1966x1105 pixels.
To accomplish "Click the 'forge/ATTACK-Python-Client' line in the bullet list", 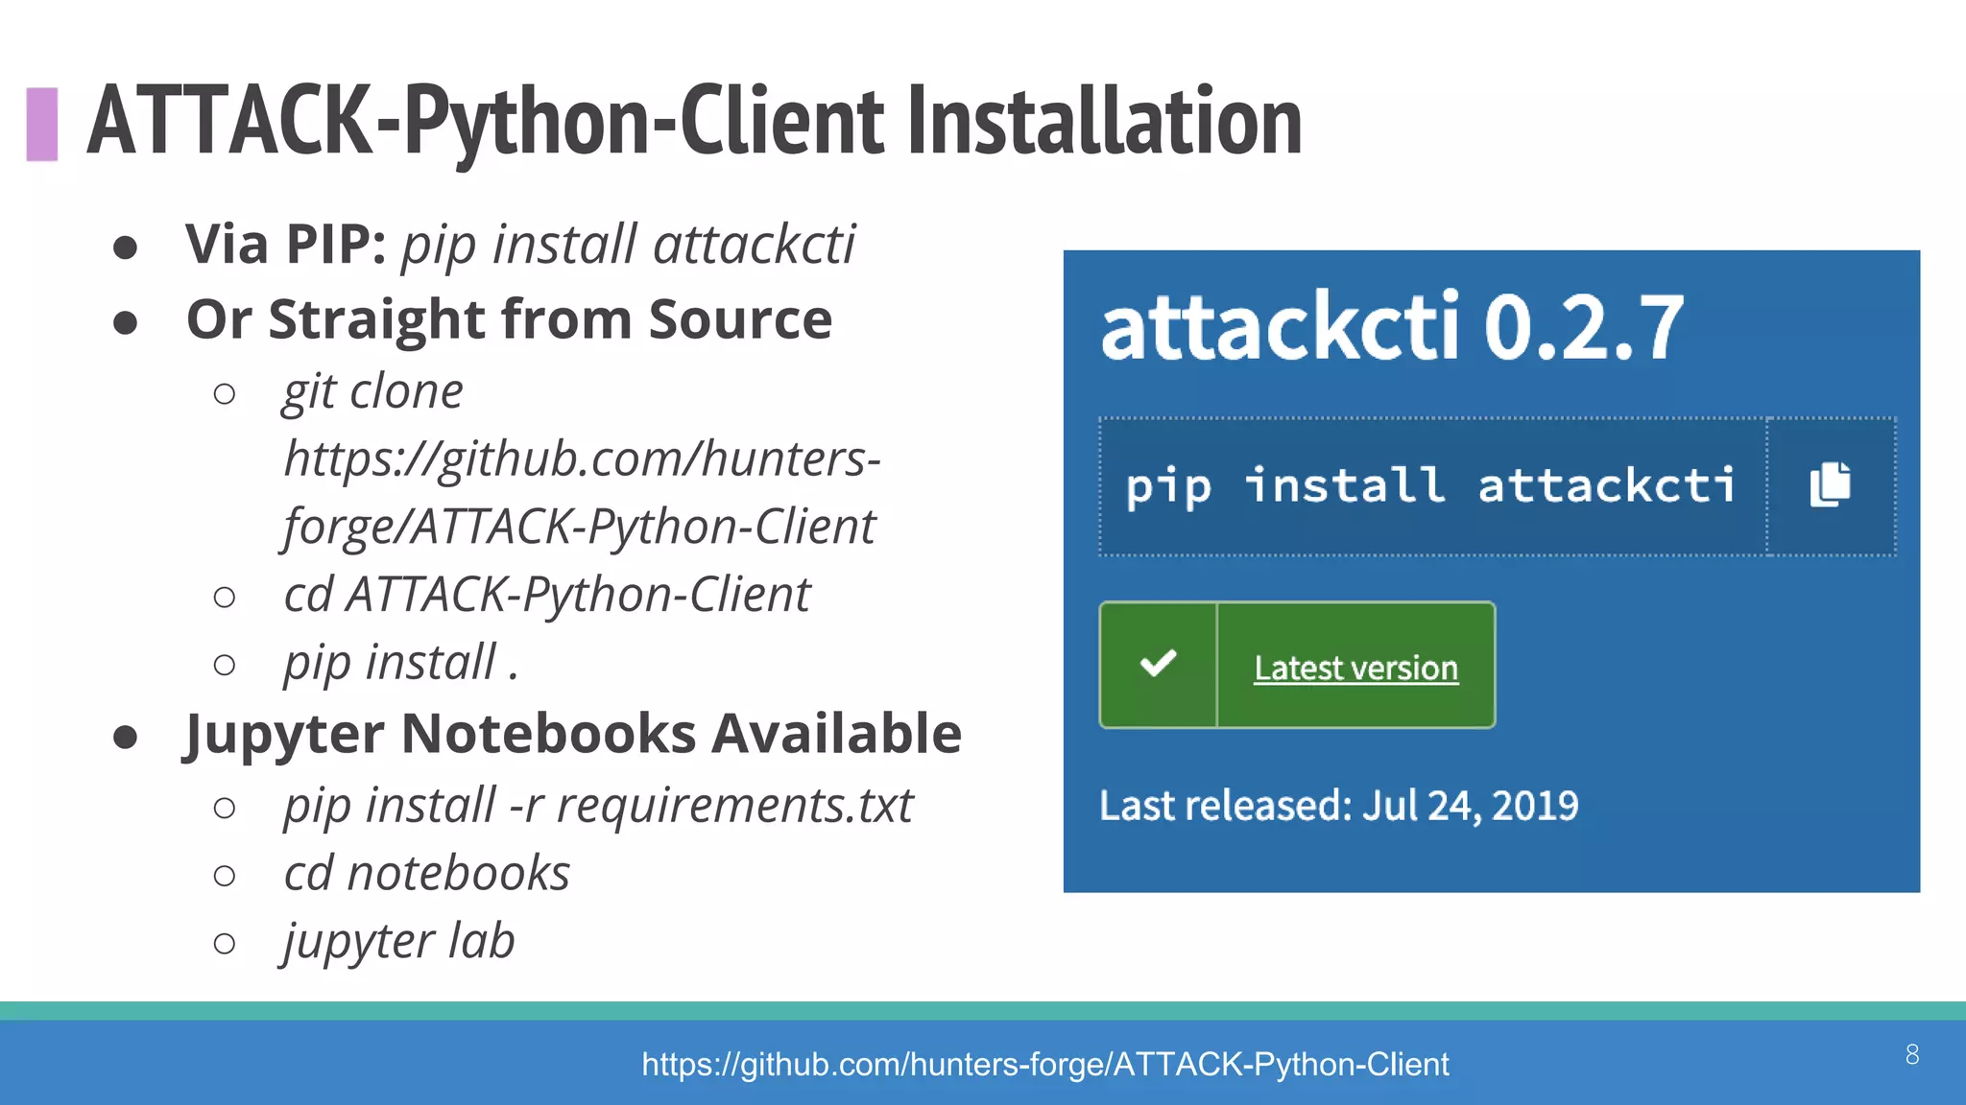I will tap(579, 528).
